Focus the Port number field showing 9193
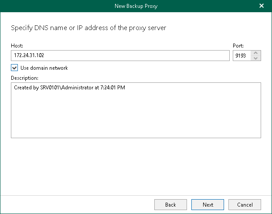Screen dimensions: 272x214 (242, 55)
